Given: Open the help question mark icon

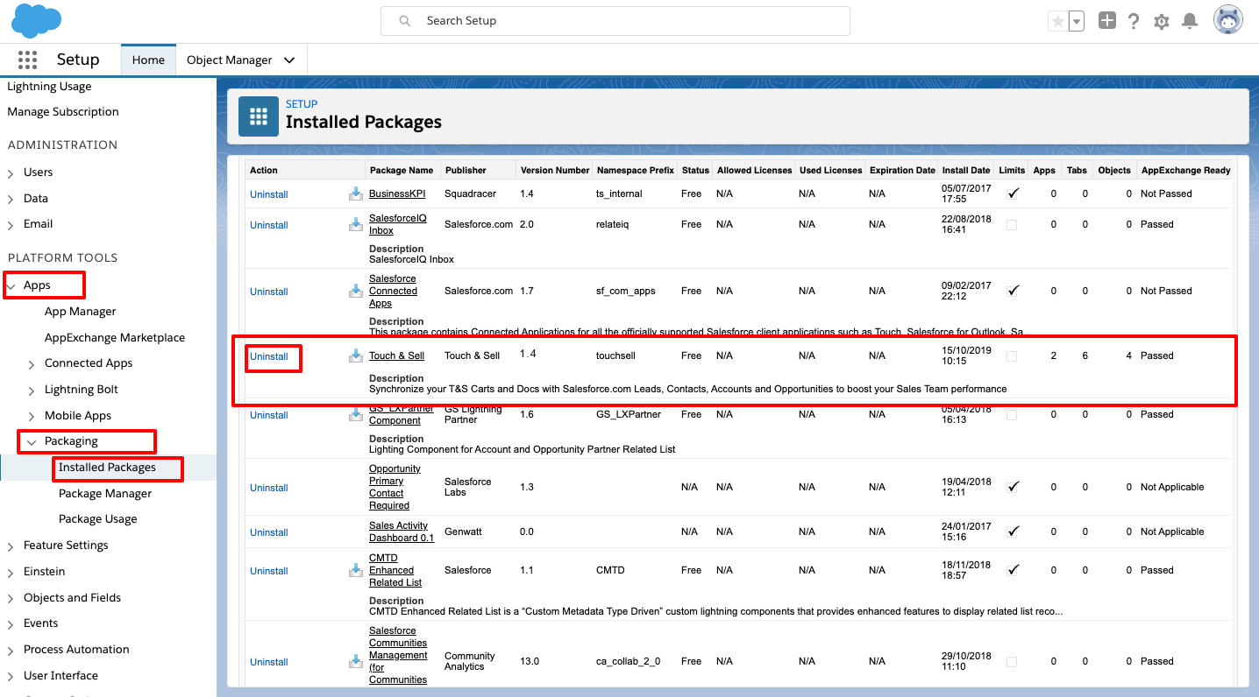Looking at the screenshot, I should point(1135,21).
